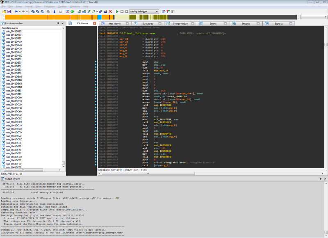Open the back-arrow history dropdown
Viewport: 328px width, 238px height.
20,11
